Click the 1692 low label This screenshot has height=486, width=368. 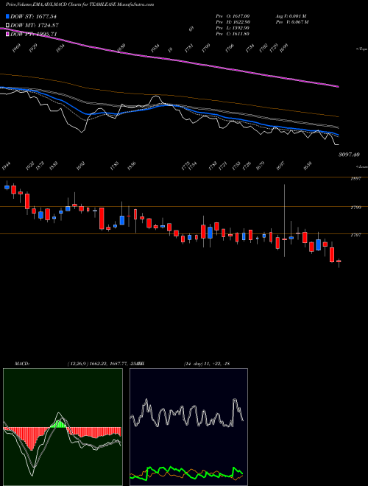(80, 166)
